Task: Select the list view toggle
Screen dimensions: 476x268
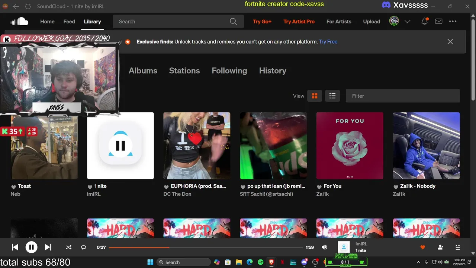Action: (x=332, y=96)
